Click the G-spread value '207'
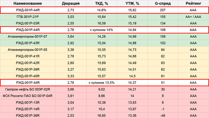 [163, 10]
